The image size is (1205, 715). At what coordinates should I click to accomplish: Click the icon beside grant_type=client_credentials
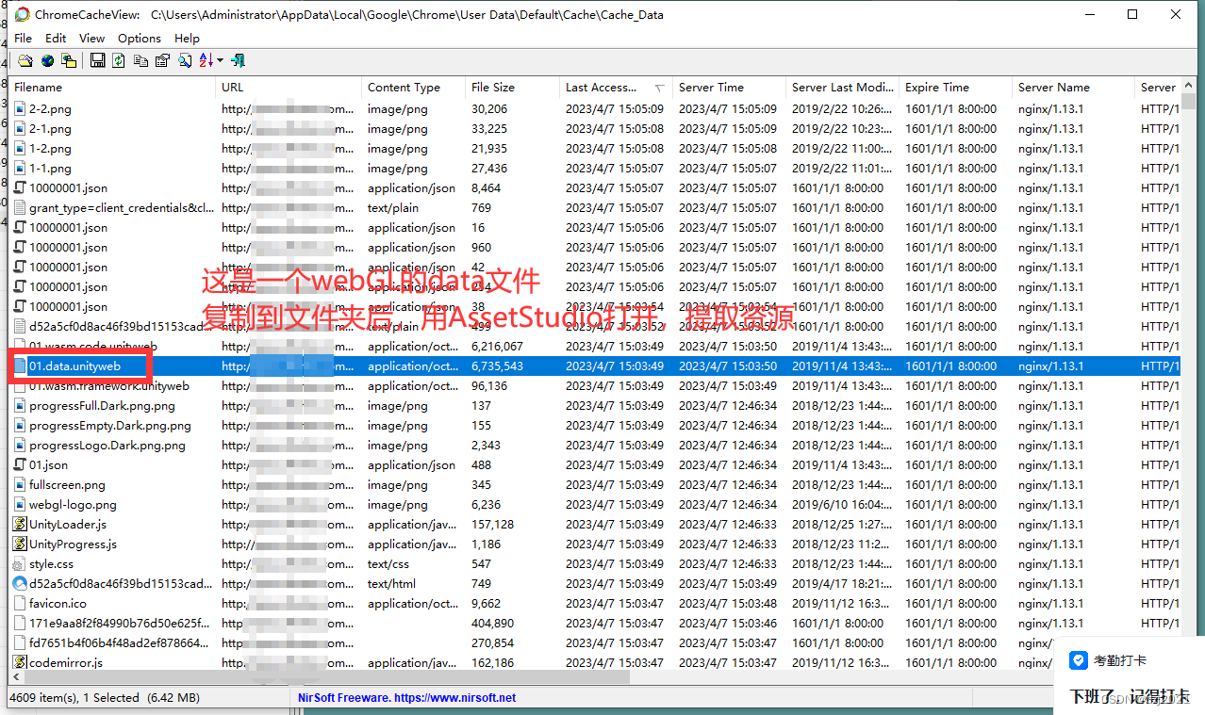pos(20,207)
